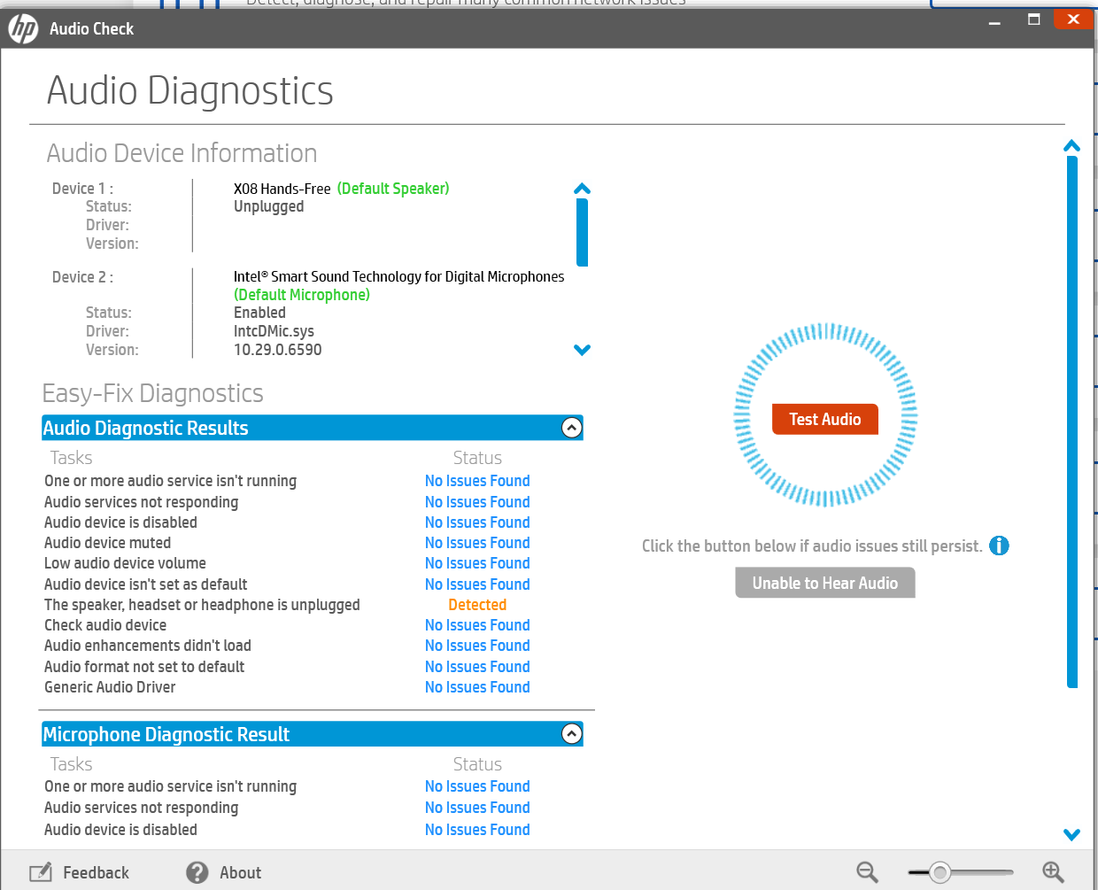
Task: Zoom in with the magnifier plus icon
Action: point(1053,872)
